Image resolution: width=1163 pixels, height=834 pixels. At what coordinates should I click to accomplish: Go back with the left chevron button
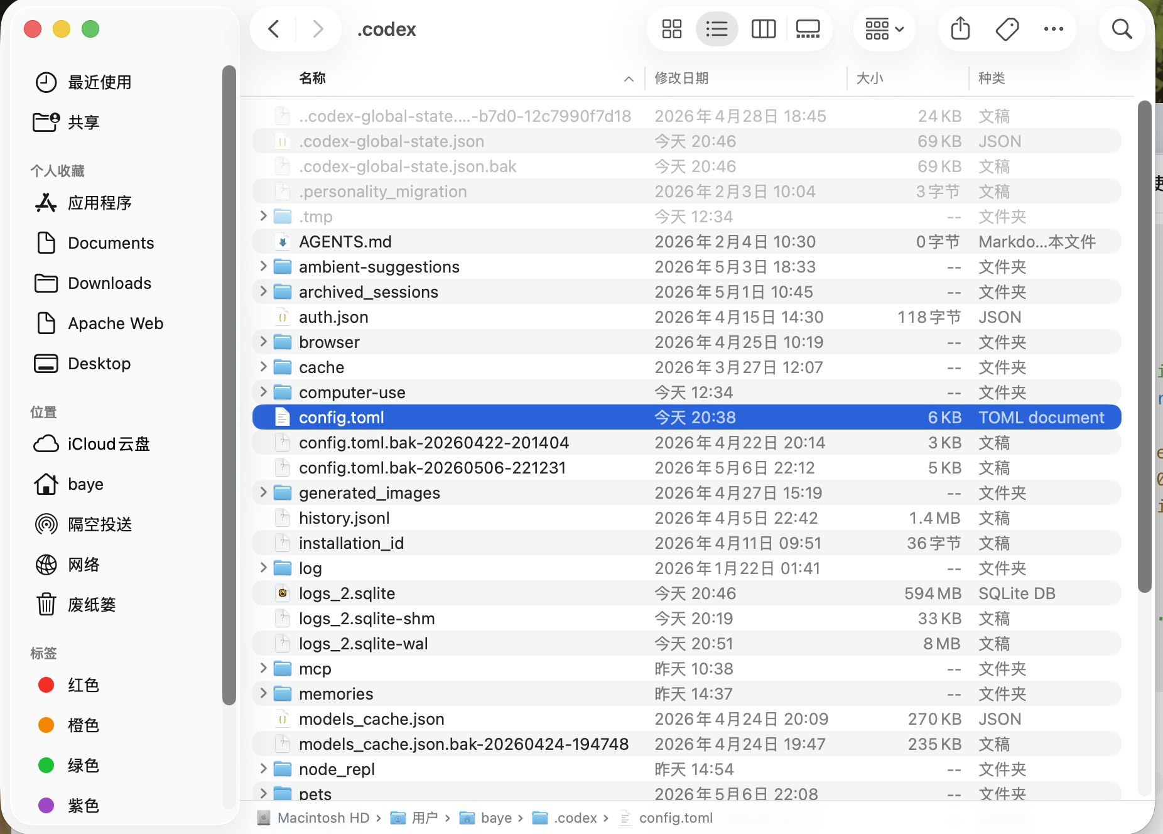[x=274, y=29]
